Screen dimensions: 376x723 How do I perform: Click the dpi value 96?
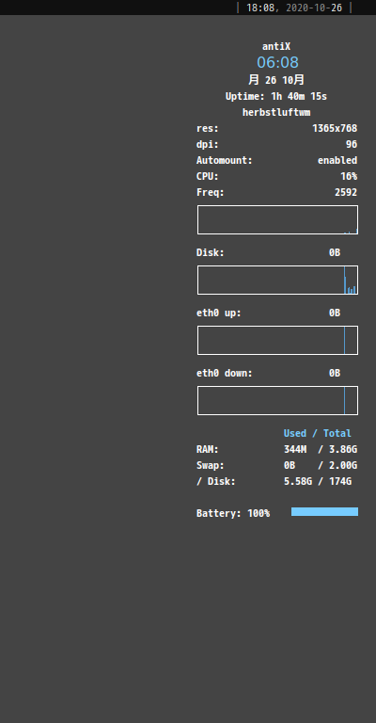[x=352, y=144]
